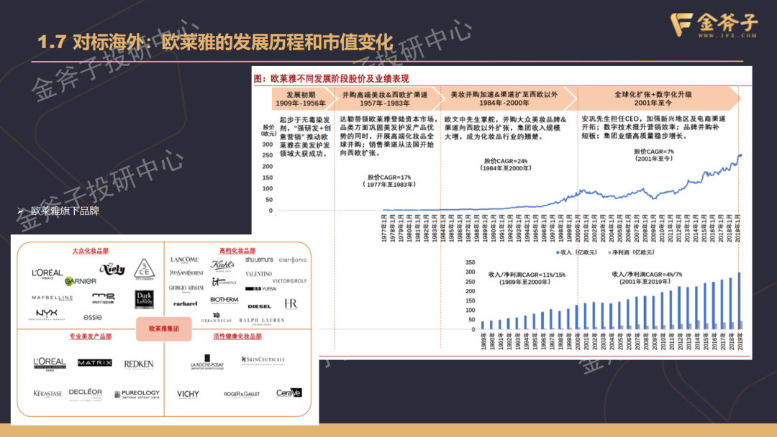Select the cacharel brand logo
The height and width of the screenshot is (437, 777).
(186, 303)
